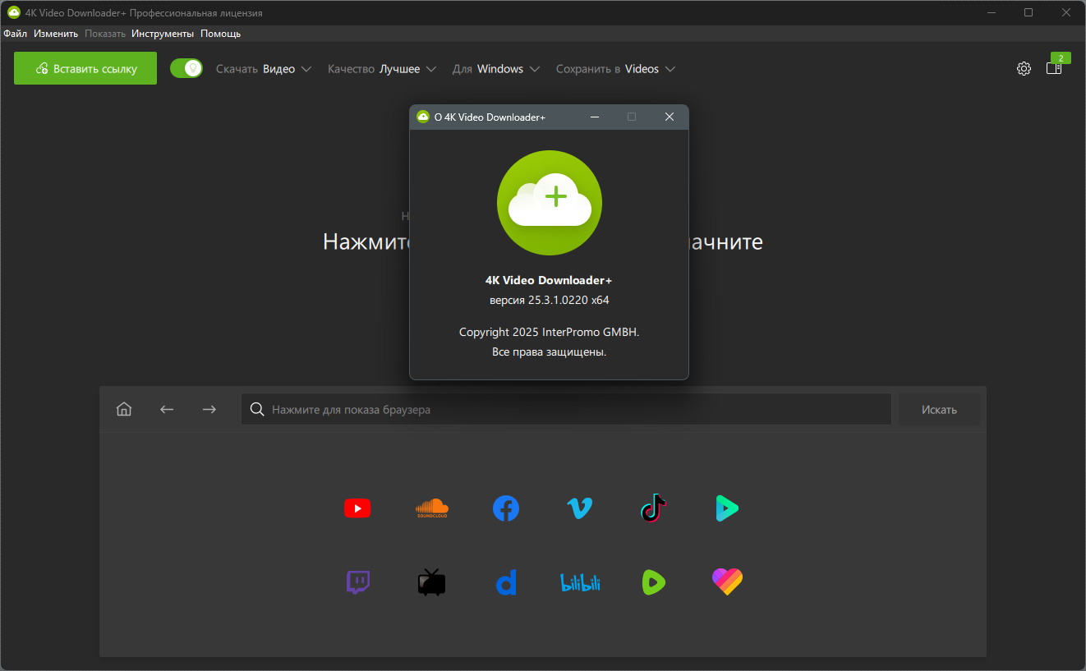The width and height of the screenshot is (1086, 671).
Task: Open the Bilibili site shortcut
Action: (580, 583)
